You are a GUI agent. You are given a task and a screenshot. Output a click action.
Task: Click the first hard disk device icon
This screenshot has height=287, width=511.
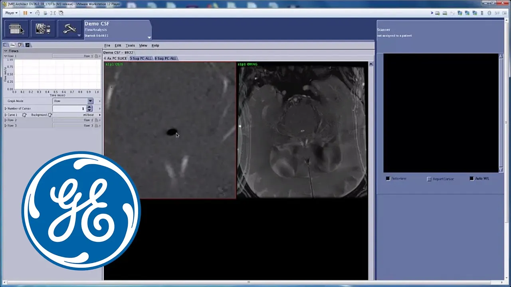pos(438,13)
